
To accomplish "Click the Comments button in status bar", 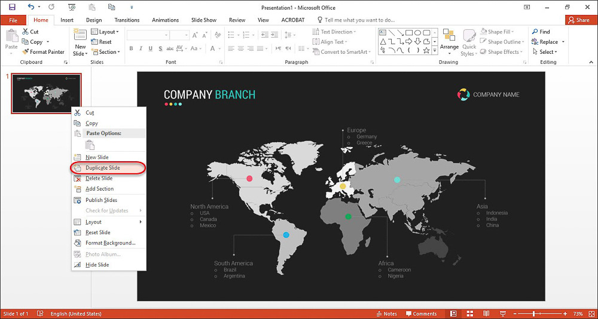I will point(421,314).
